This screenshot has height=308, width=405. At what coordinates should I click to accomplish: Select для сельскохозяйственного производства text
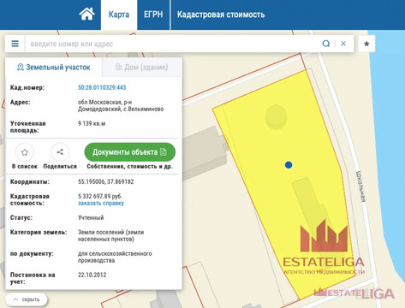click(115, 257)
